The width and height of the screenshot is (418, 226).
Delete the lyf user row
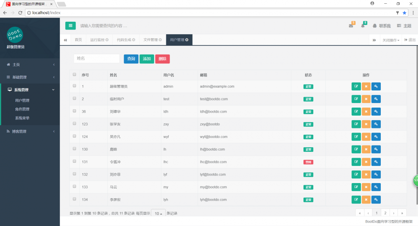(x=366, y=174)
